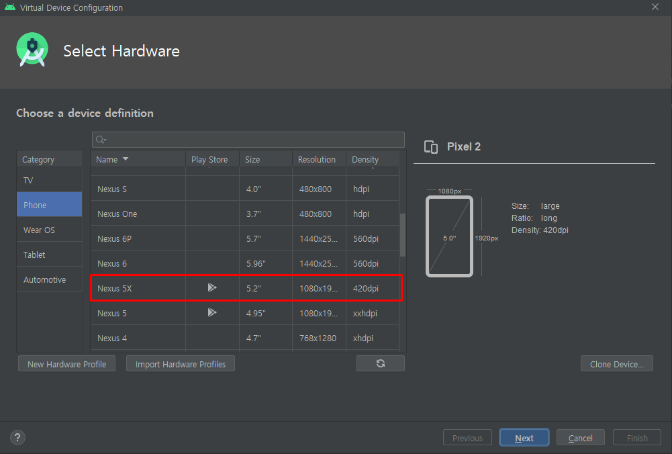Select the Nexus S device row

pos(245,189)
